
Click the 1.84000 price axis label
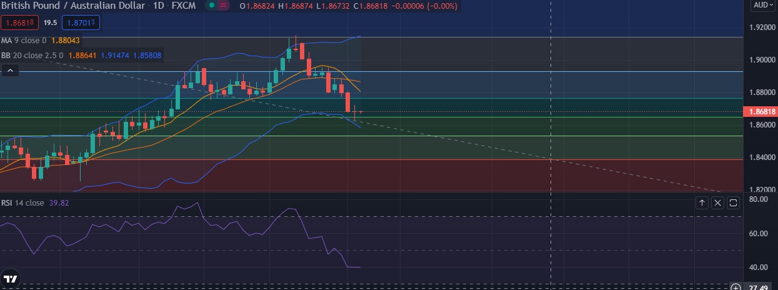(x=761, y=157)
